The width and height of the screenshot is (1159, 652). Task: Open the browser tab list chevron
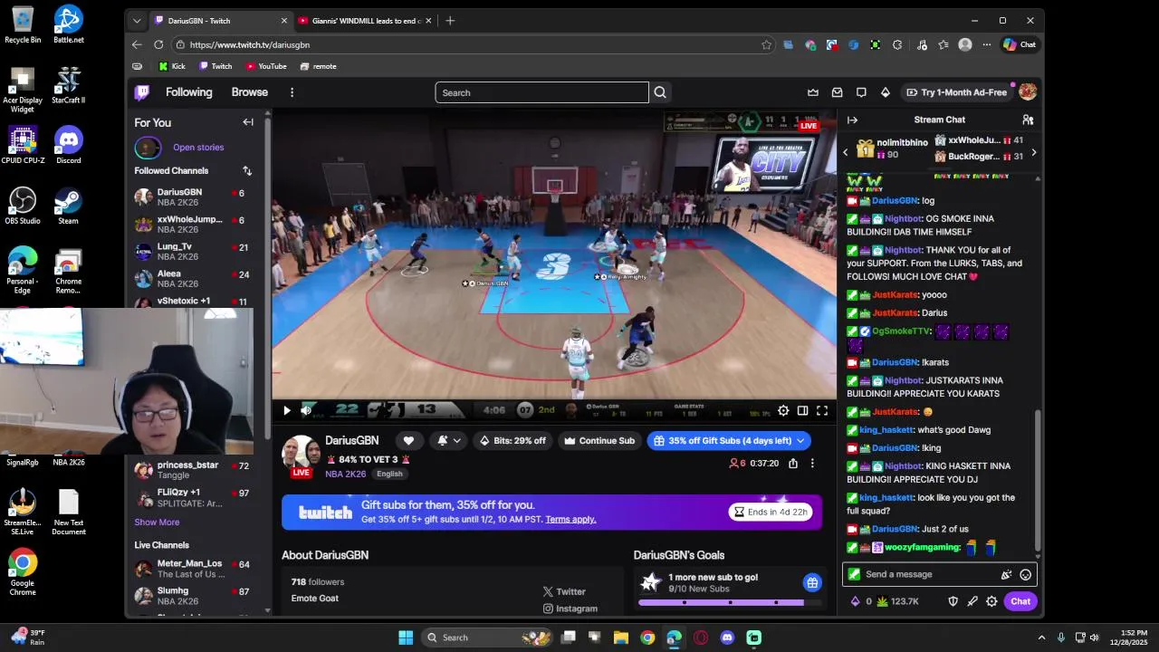(137, 21)
